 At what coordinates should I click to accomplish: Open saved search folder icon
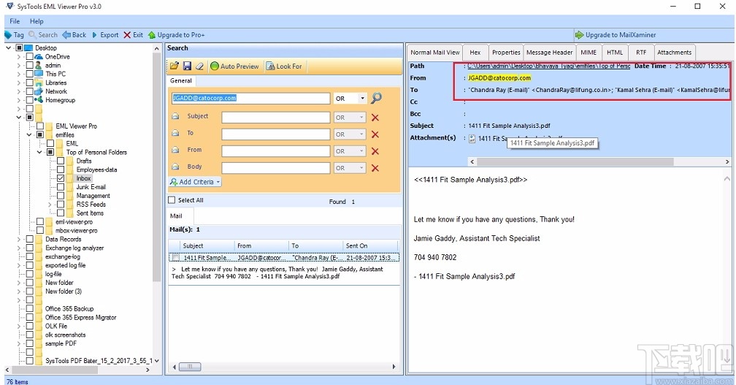click(x=174, y=66)
